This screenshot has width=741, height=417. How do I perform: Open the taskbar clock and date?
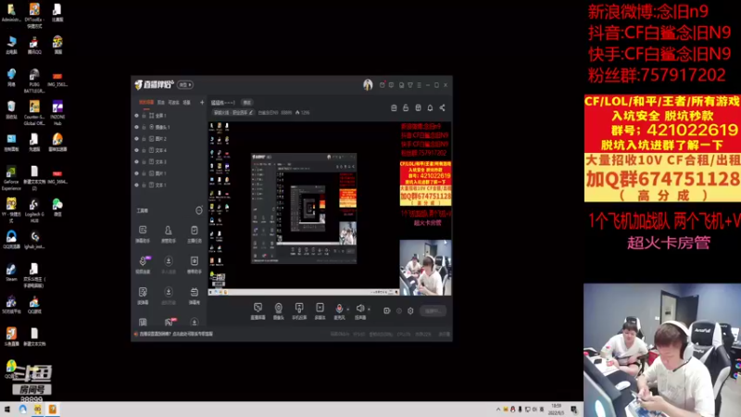point(557,410)
